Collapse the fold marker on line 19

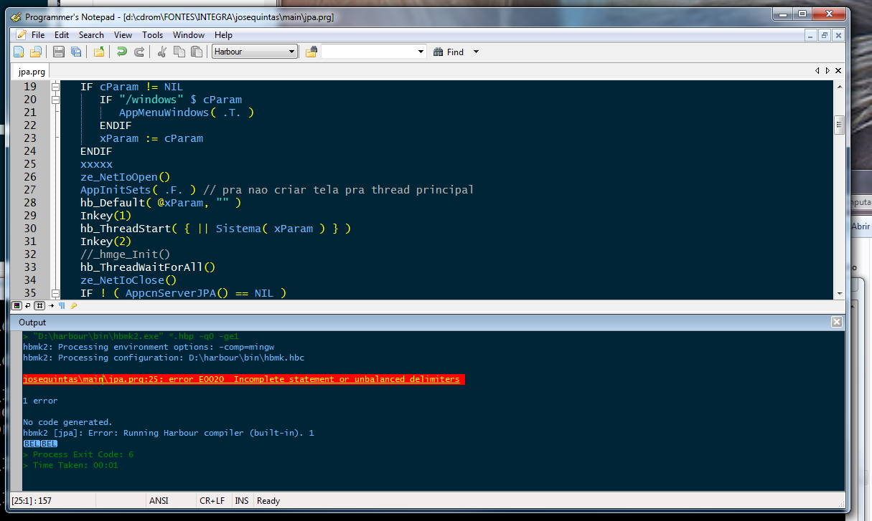[55, 87]
